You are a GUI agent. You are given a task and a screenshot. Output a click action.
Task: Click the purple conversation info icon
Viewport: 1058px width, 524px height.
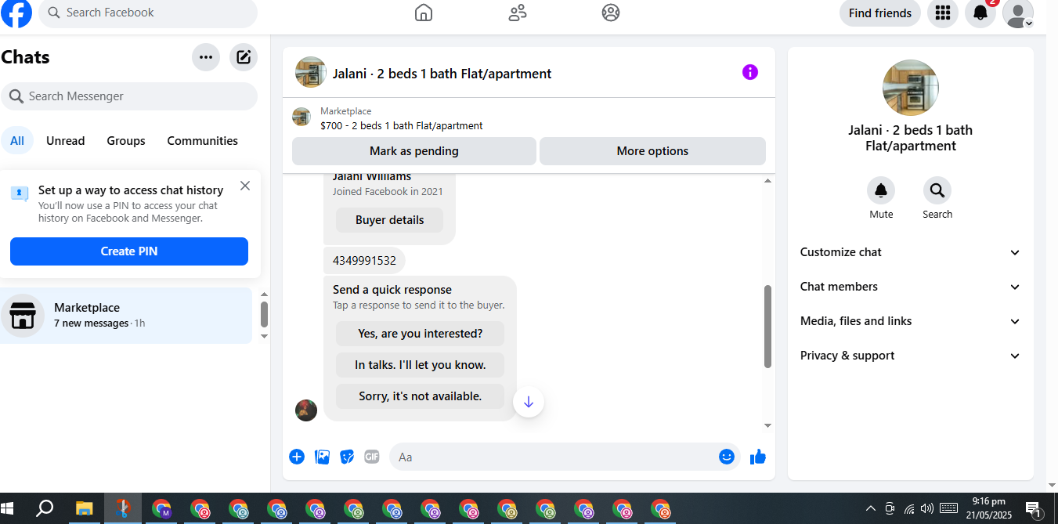[750, 72]
